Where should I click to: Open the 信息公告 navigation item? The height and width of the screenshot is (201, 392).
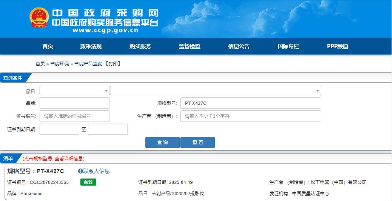tap(239, 46)
